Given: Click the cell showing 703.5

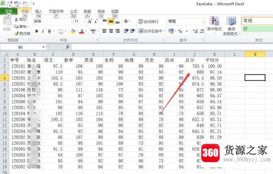Looking at the screenshot, I should (x=195, y=66).
